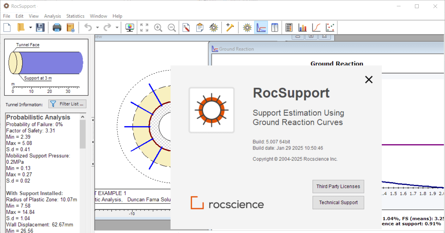Viewport: 445px width, 233px height.
Task: Click the Technical Support button
Action: 338,202
